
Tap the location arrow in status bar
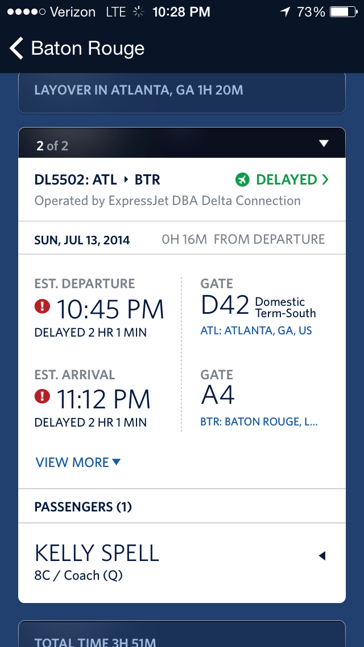pyautogui.click(x=286, y=12)
